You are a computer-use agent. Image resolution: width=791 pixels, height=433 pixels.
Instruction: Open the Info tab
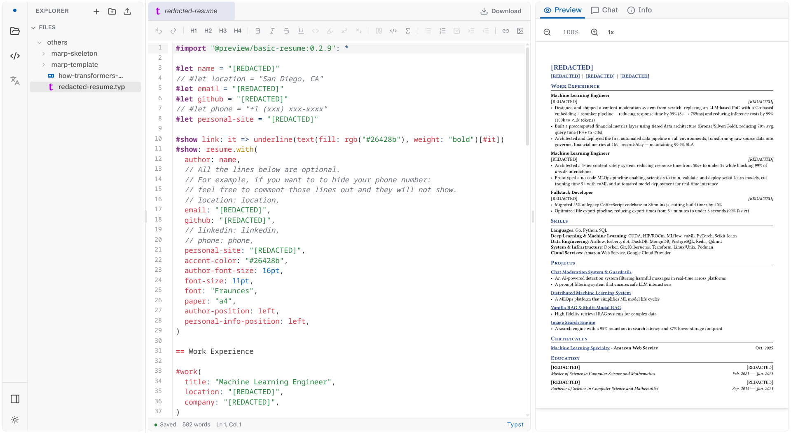click(639, 10)
